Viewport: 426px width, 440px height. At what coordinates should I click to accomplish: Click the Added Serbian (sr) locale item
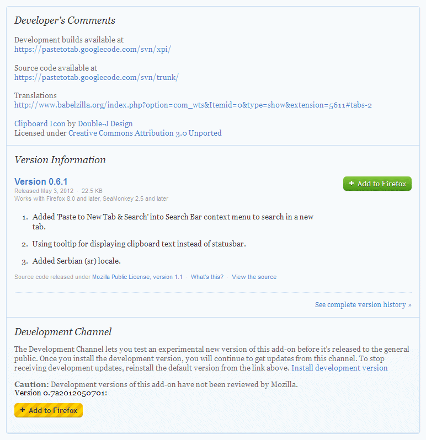coord(76,261)
